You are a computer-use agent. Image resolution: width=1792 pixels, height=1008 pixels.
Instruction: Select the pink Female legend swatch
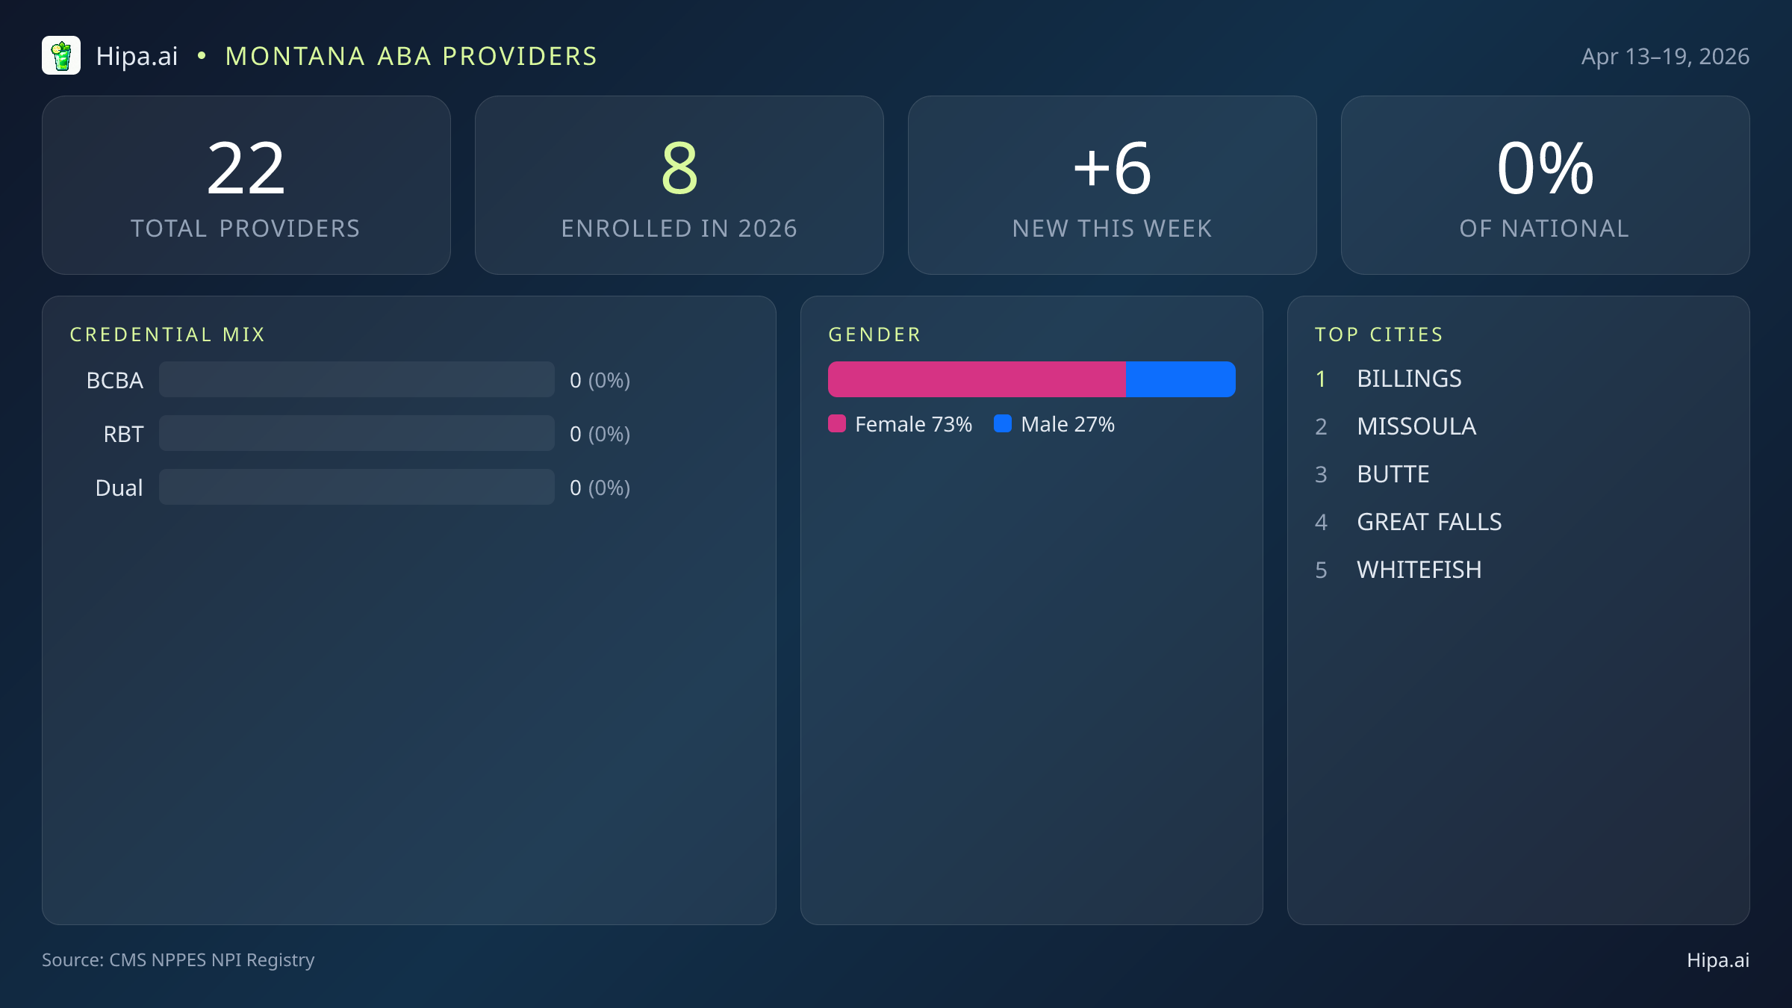(836, 424)
